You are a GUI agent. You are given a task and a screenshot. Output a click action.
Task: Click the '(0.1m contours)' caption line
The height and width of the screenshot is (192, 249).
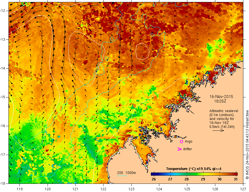[222, 115]
